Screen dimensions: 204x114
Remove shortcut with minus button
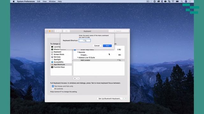(78, 79)
